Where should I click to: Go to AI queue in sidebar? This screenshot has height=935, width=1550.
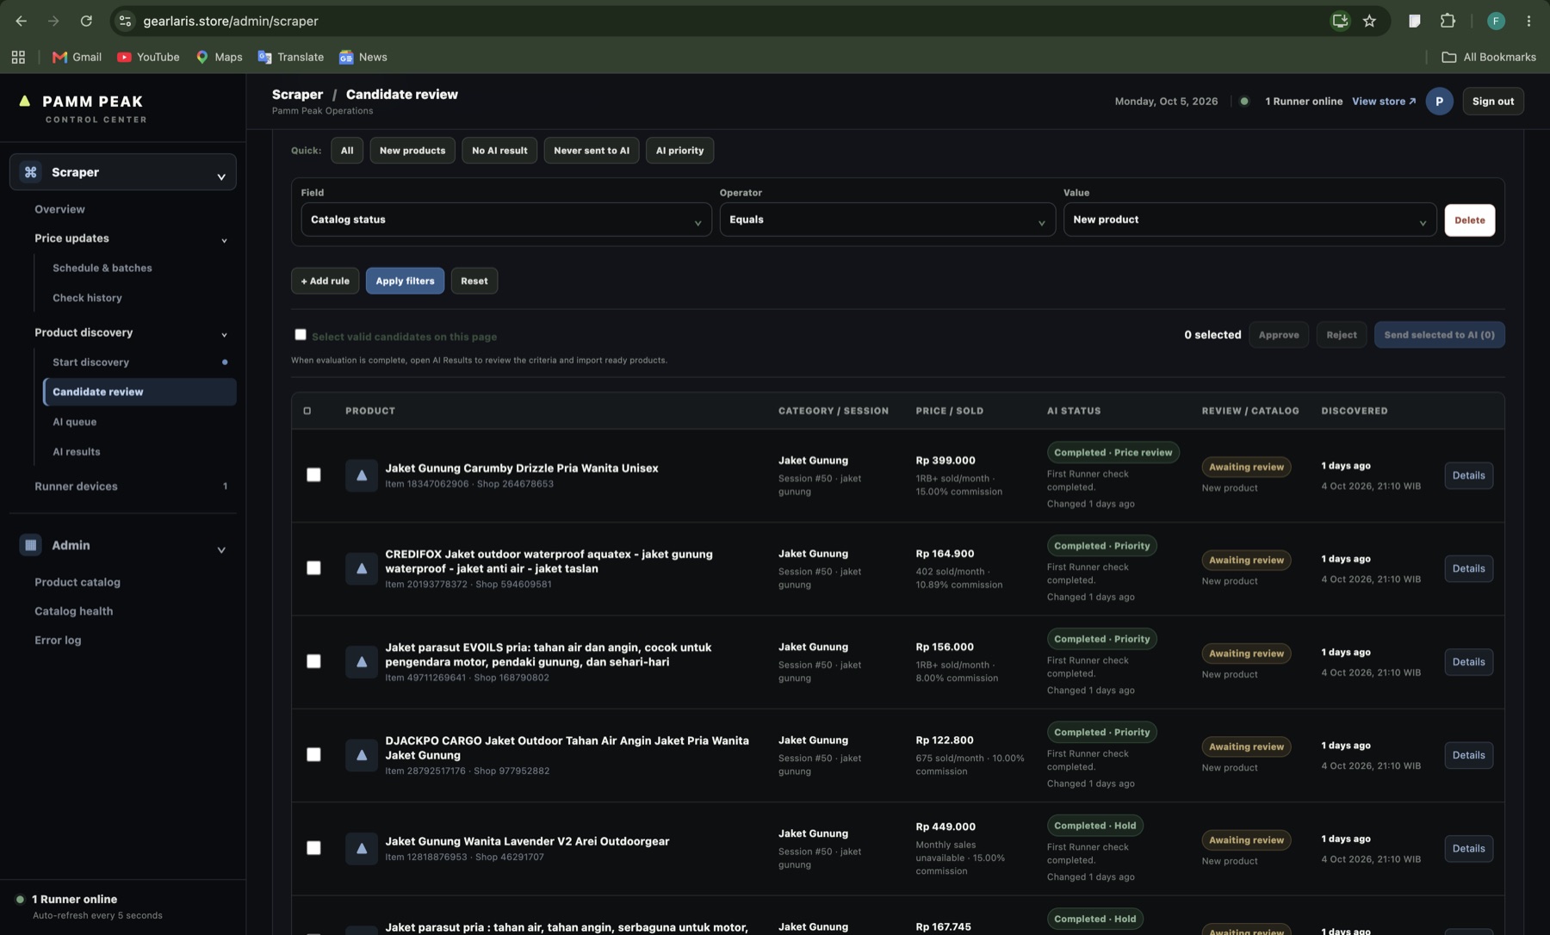(x=74, y=422)
